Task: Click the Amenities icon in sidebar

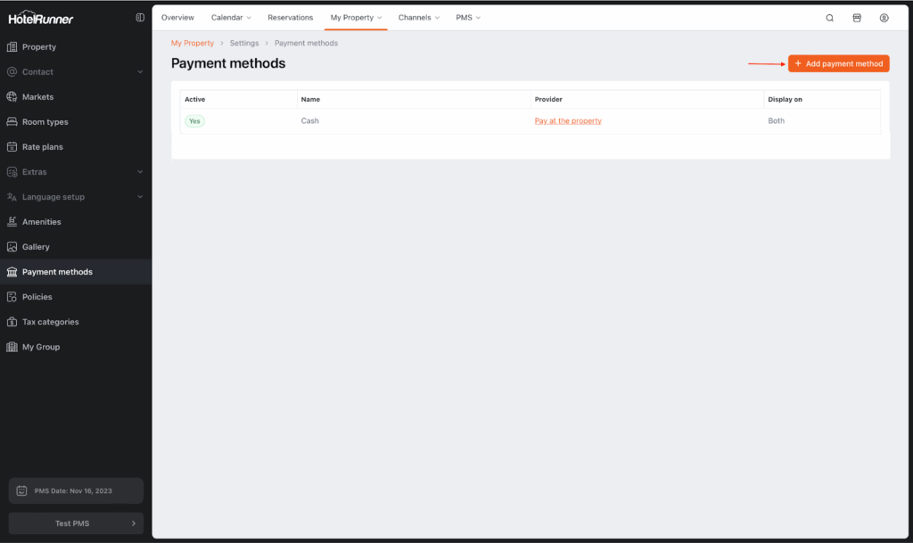Action: tap(12, 222)
